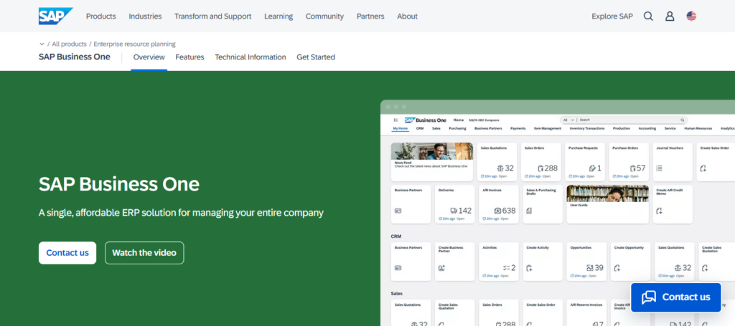
Task: Open the blue floating Contact us button
Action: pyautogui.click(x=676, y=297)
